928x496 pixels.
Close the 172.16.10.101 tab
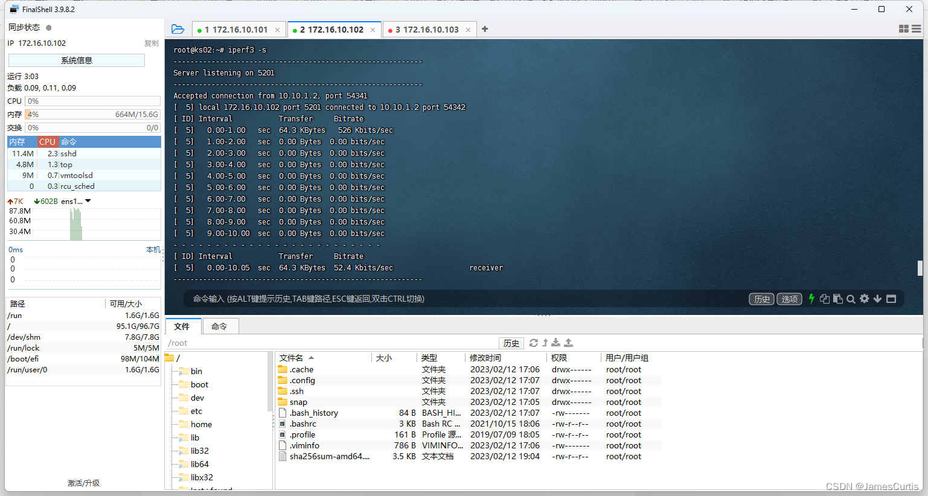point(278,30)
